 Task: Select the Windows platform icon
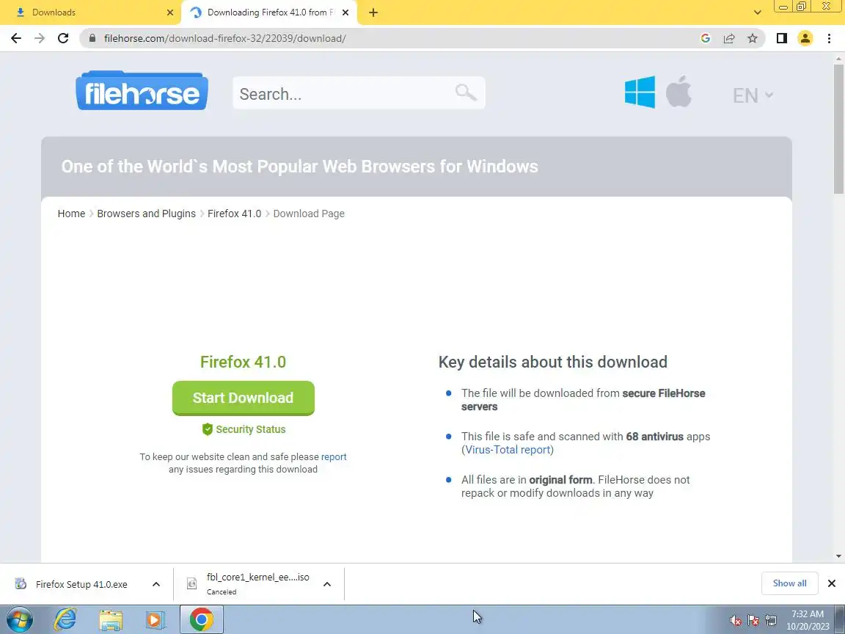(x=640, y=92)
